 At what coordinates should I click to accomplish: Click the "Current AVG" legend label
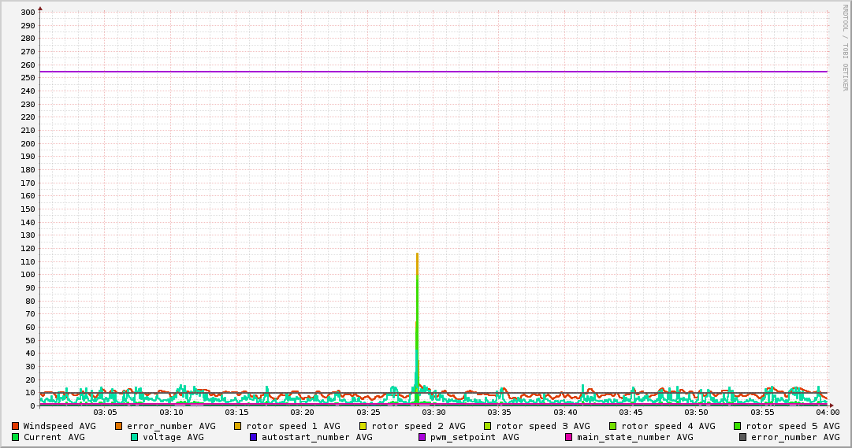(54, 437)
